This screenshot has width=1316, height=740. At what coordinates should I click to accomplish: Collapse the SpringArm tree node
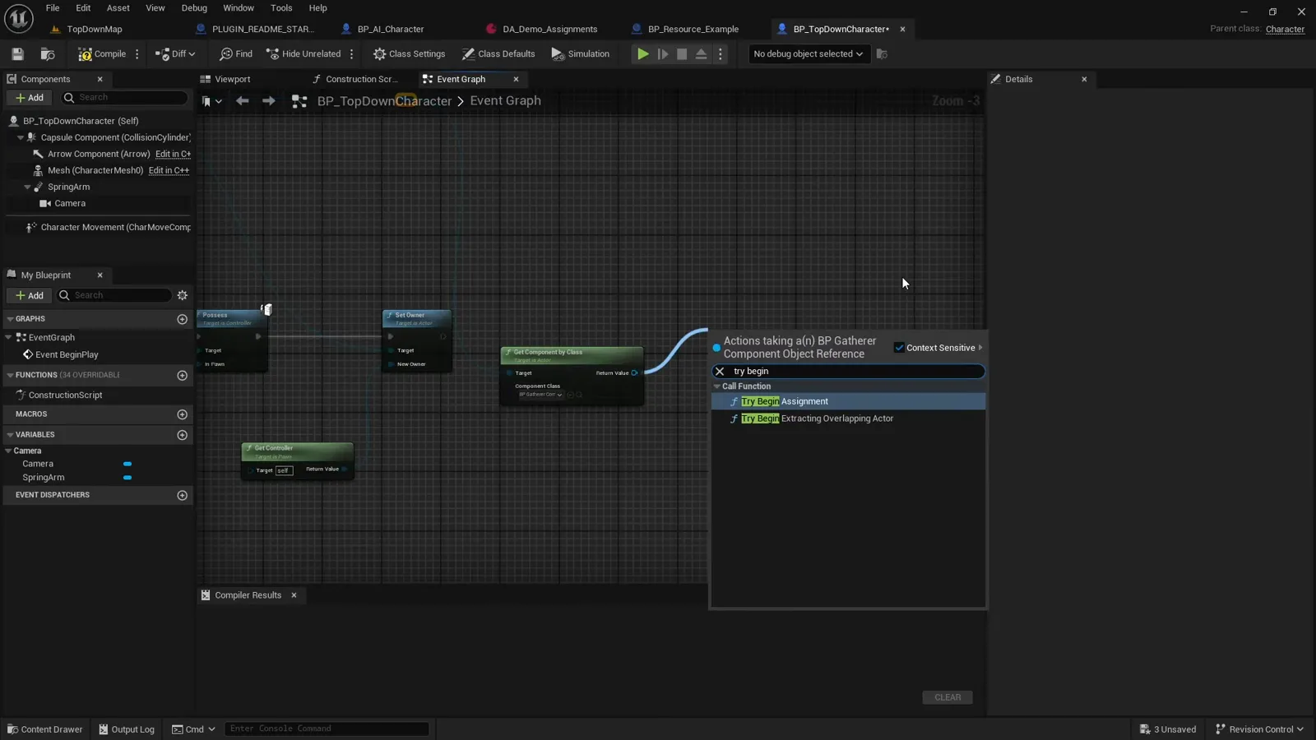[x=27, y=187]
